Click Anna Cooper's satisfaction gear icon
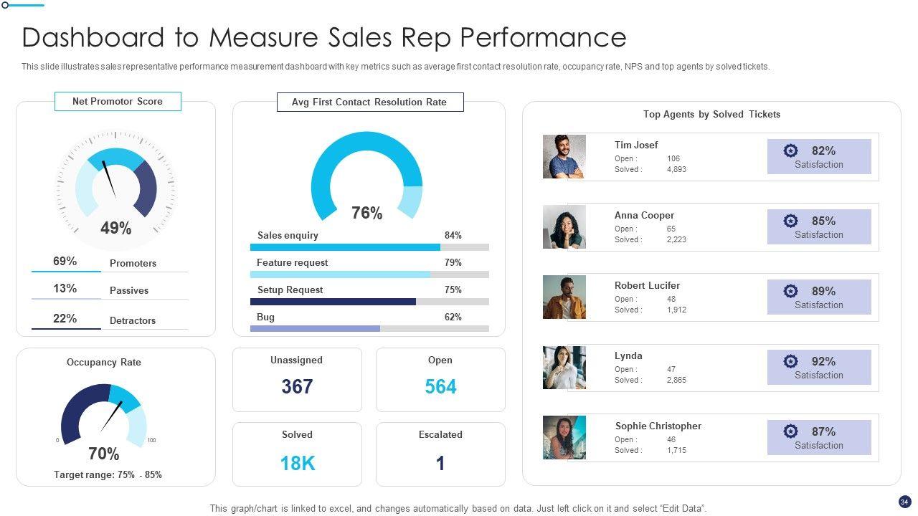 coord(790,221)
